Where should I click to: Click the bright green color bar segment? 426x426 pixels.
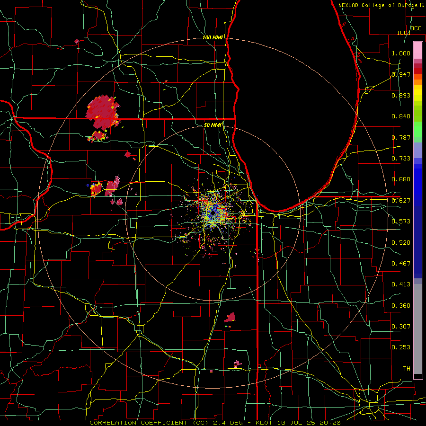(418, 129)
